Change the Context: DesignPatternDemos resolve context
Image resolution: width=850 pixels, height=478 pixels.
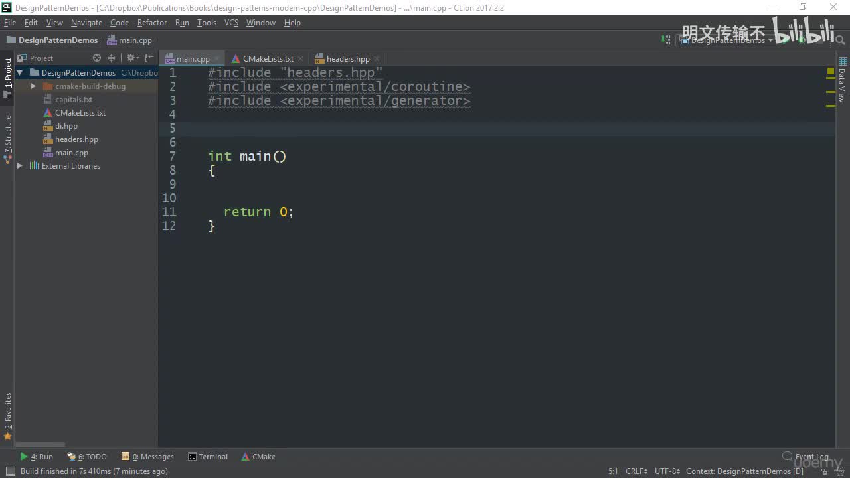click(744, 471)
